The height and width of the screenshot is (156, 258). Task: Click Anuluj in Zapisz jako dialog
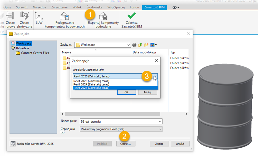(x=180, y=144)
